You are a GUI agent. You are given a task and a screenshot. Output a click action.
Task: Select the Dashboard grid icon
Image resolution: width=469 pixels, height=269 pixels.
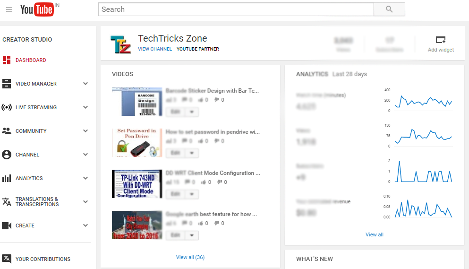pos(7,60)
